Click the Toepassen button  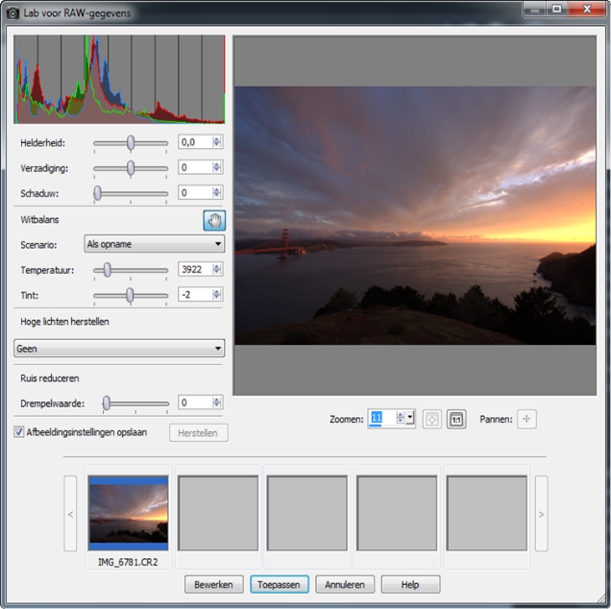tap(278, 584)
